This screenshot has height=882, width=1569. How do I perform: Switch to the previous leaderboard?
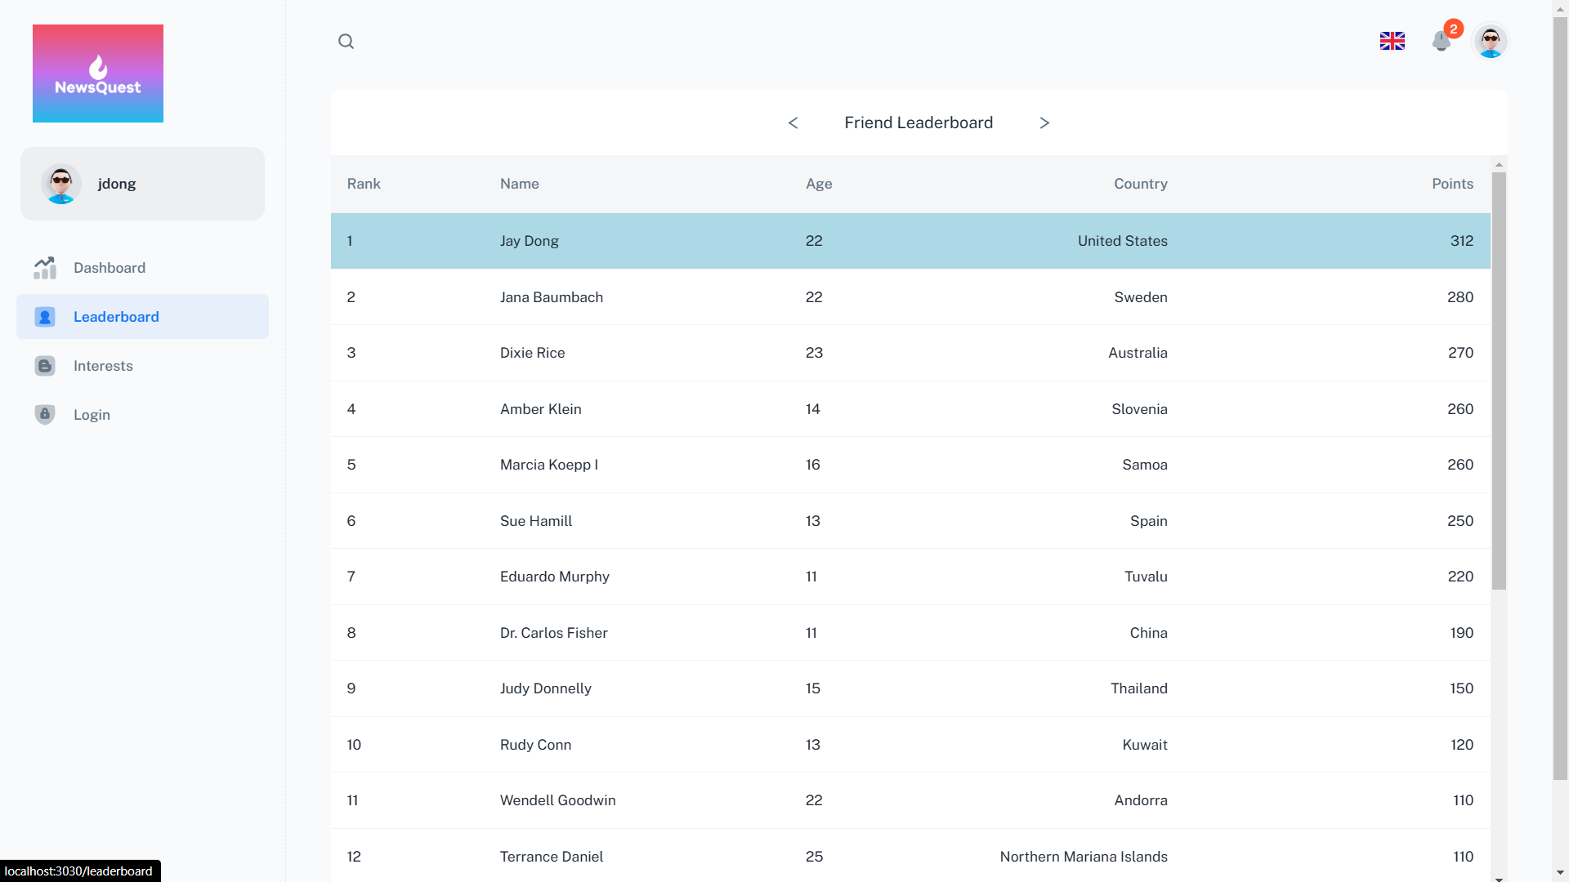point(793,123)
